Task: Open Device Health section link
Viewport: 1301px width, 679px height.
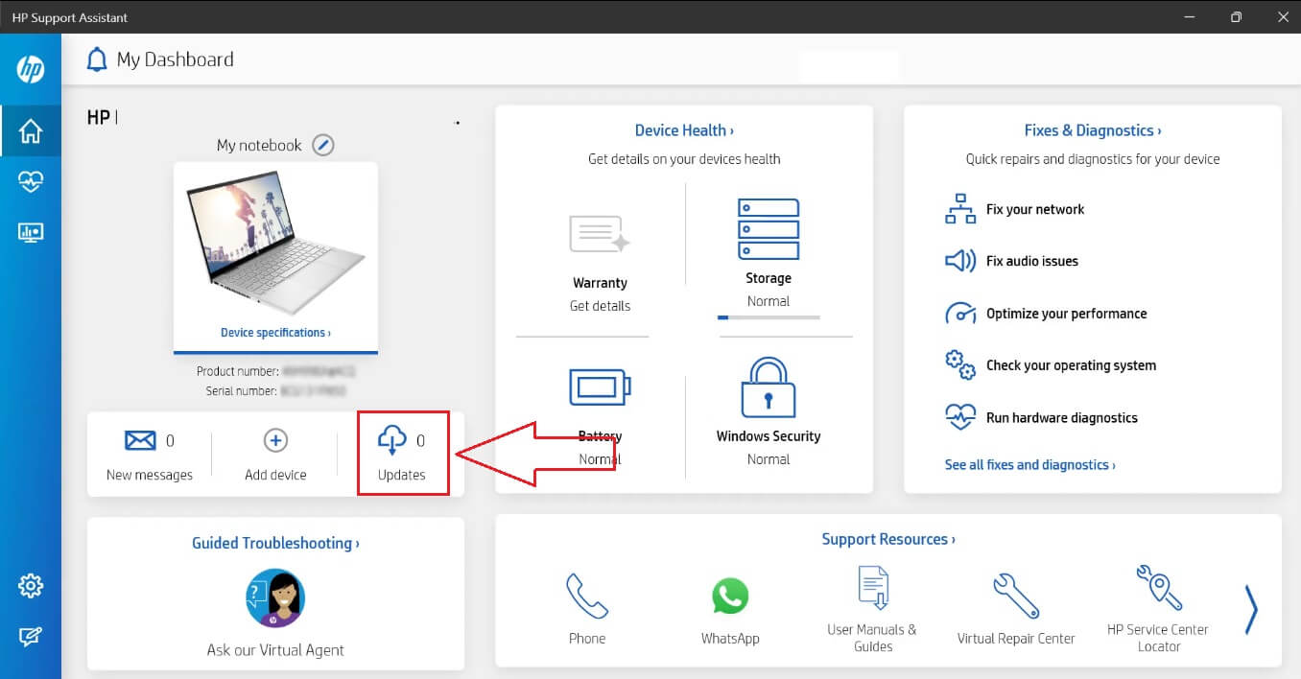Action: point(684,130)
